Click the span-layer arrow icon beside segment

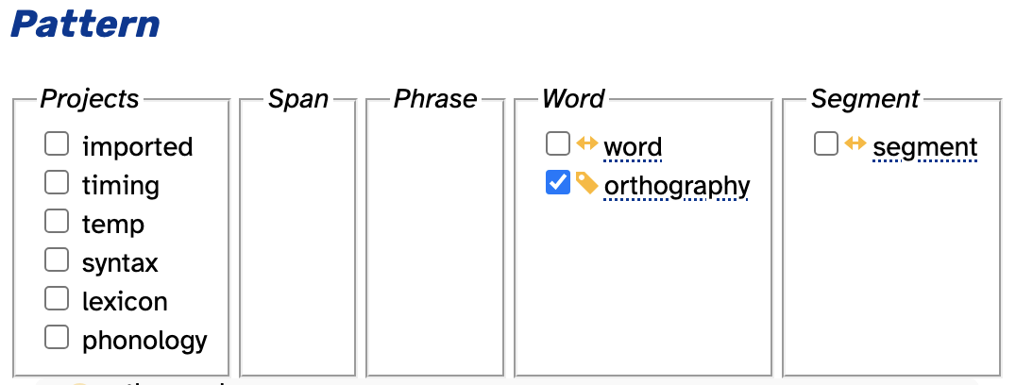(x=855, y=143)
